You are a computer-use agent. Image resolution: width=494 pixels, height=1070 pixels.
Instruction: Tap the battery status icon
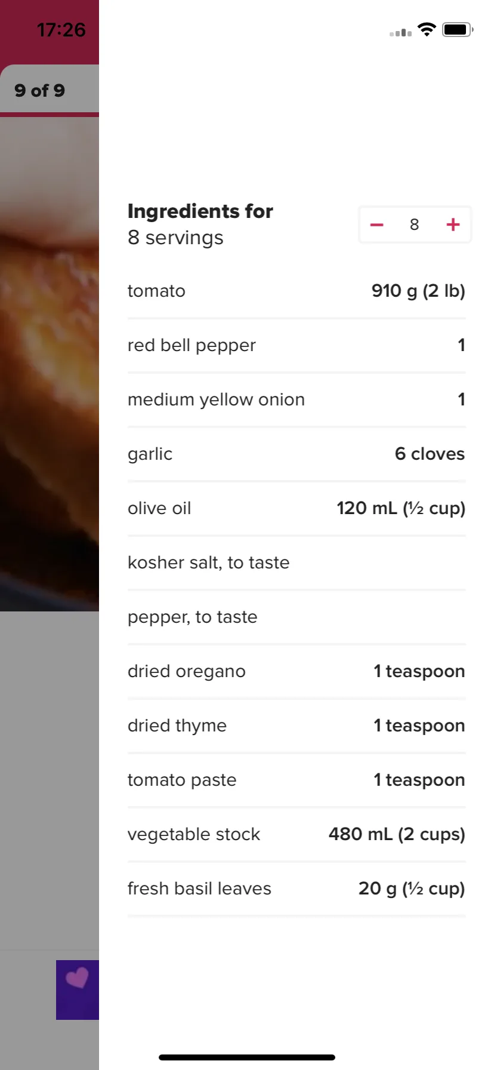coord(458,29)
